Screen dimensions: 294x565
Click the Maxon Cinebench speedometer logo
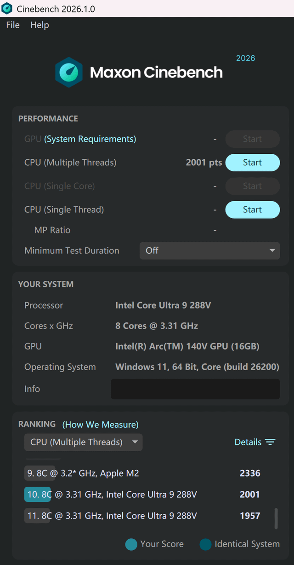pos(69,72)
